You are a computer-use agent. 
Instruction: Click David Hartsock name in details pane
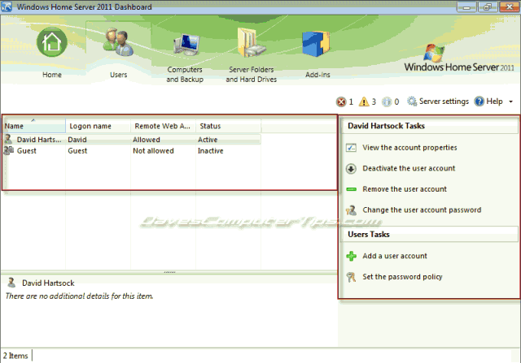[48, 283]
